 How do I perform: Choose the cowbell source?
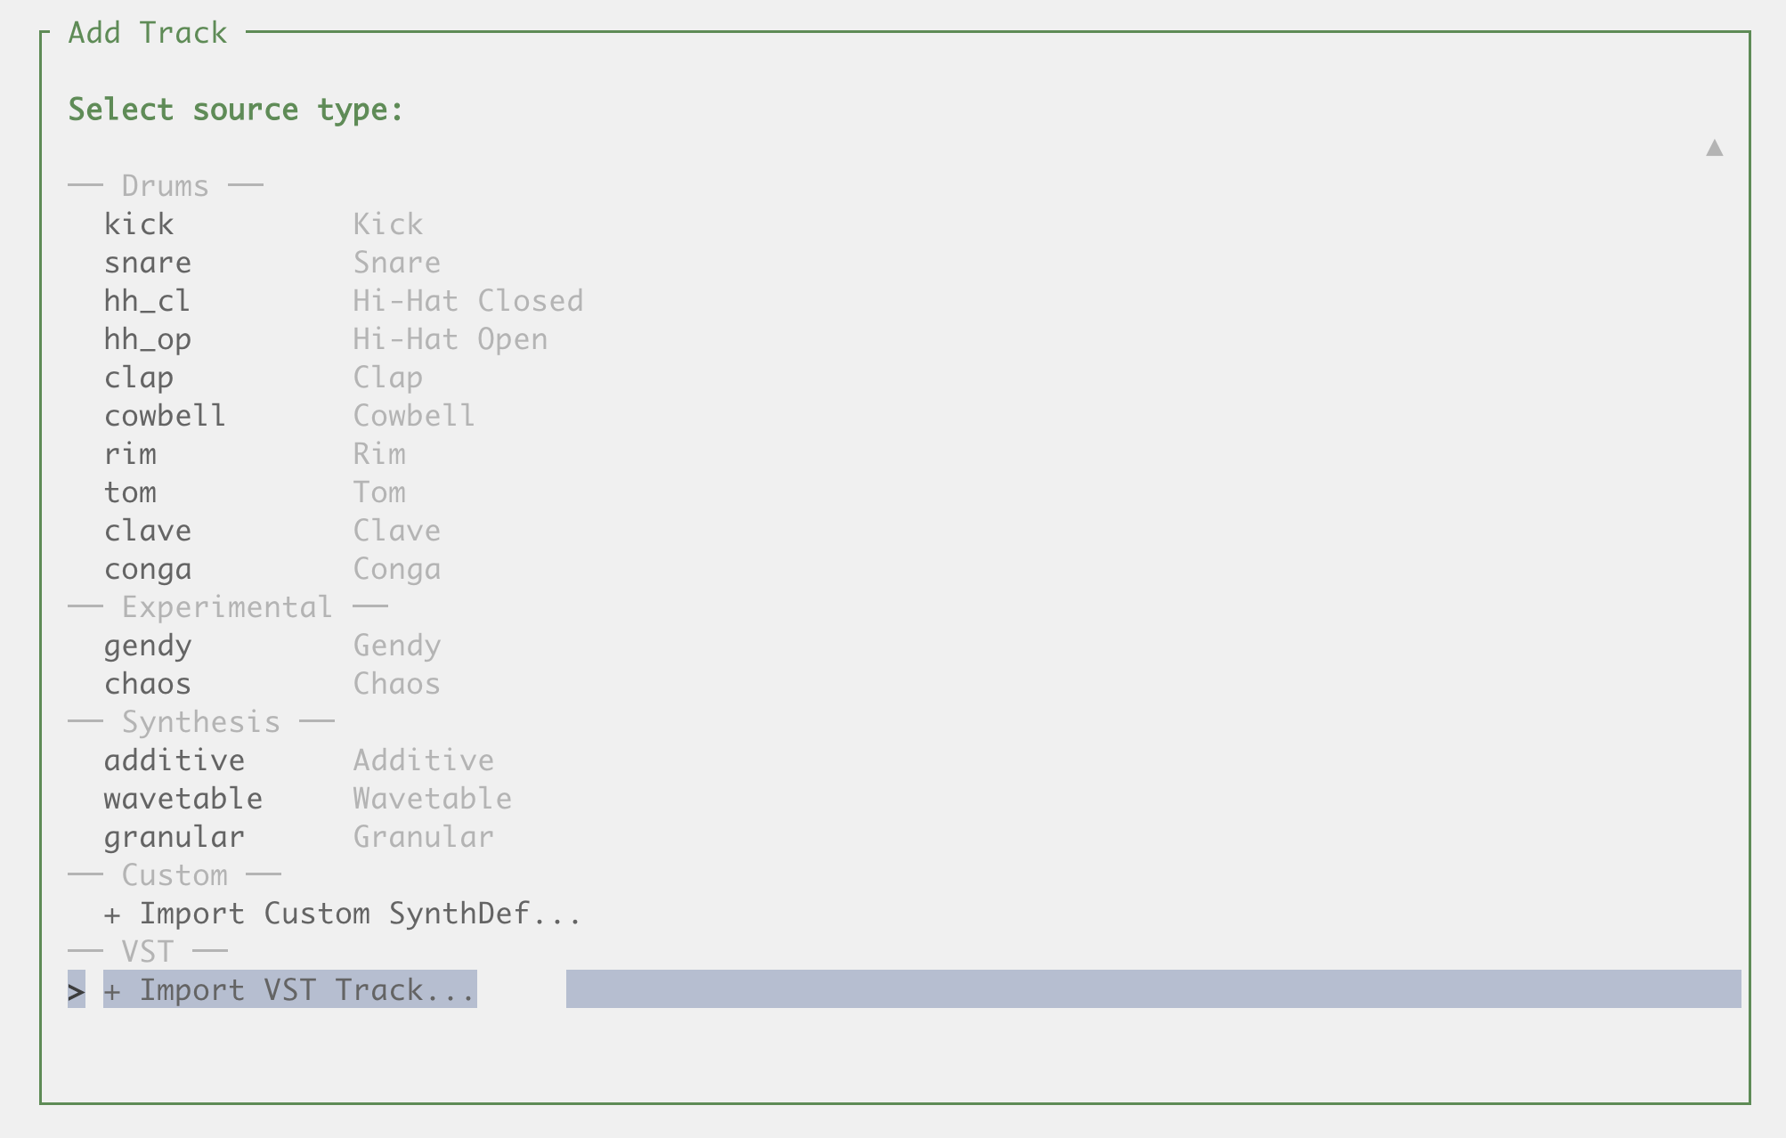coord(165,416)
